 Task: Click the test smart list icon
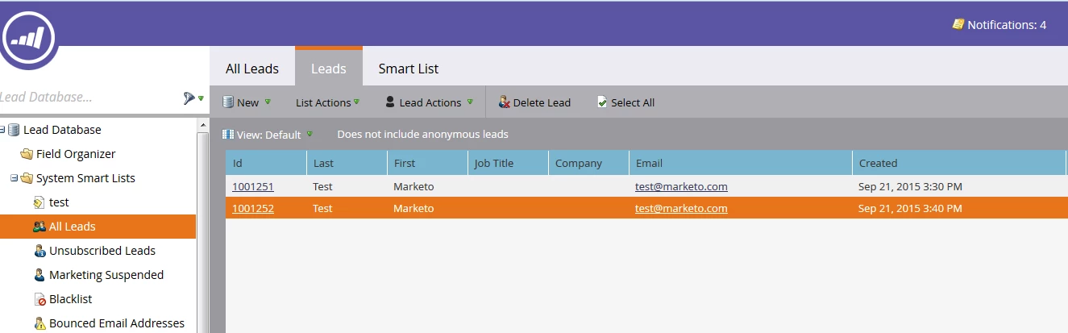coord(39,202)
